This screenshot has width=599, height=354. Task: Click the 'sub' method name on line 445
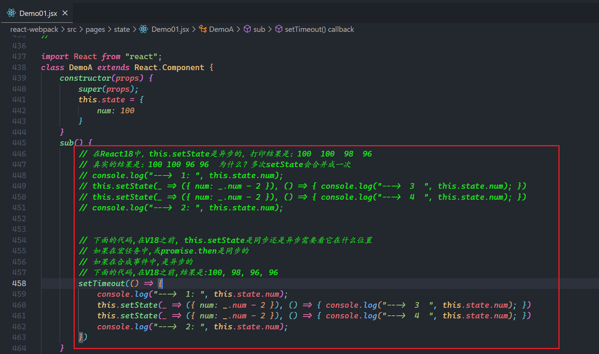(x=66, y=143)
